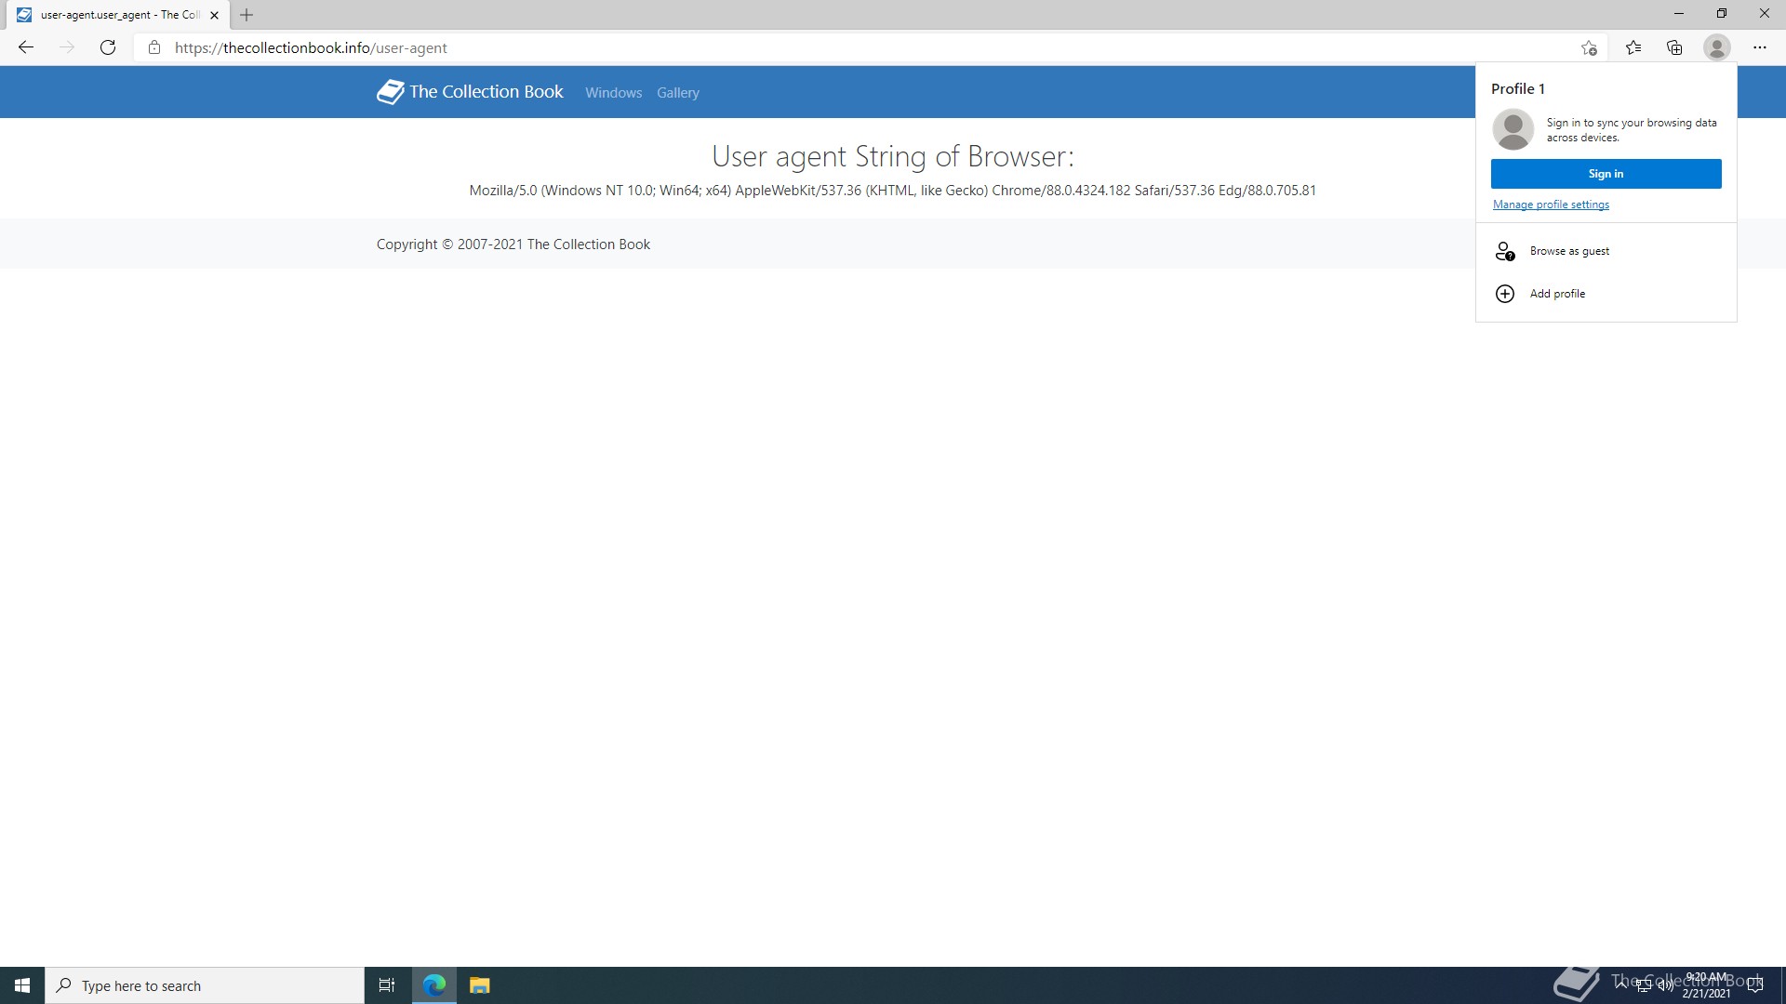This screenshot has width=1786, height=1004.
Task: Click the Profile 1 avatar picture
Action: click(1513, 129)
